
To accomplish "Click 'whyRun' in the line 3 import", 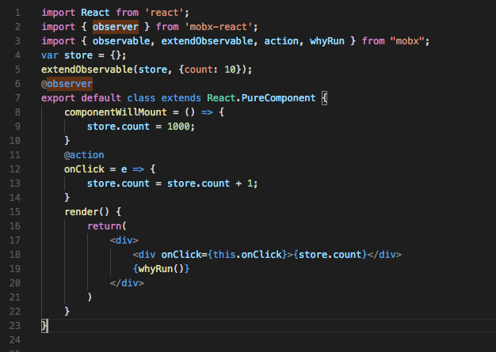I will [327, 41].
